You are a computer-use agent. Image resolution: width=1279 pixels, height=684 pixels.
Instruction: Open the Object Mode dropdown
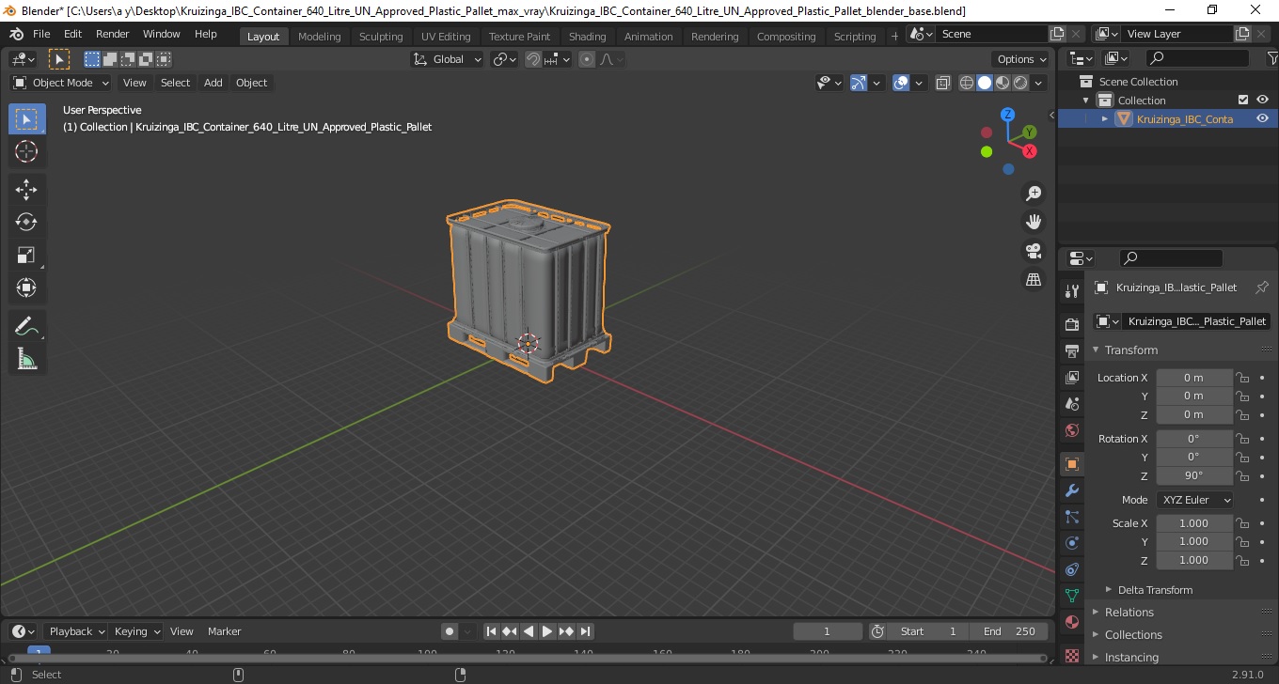[x=61, y=83]
